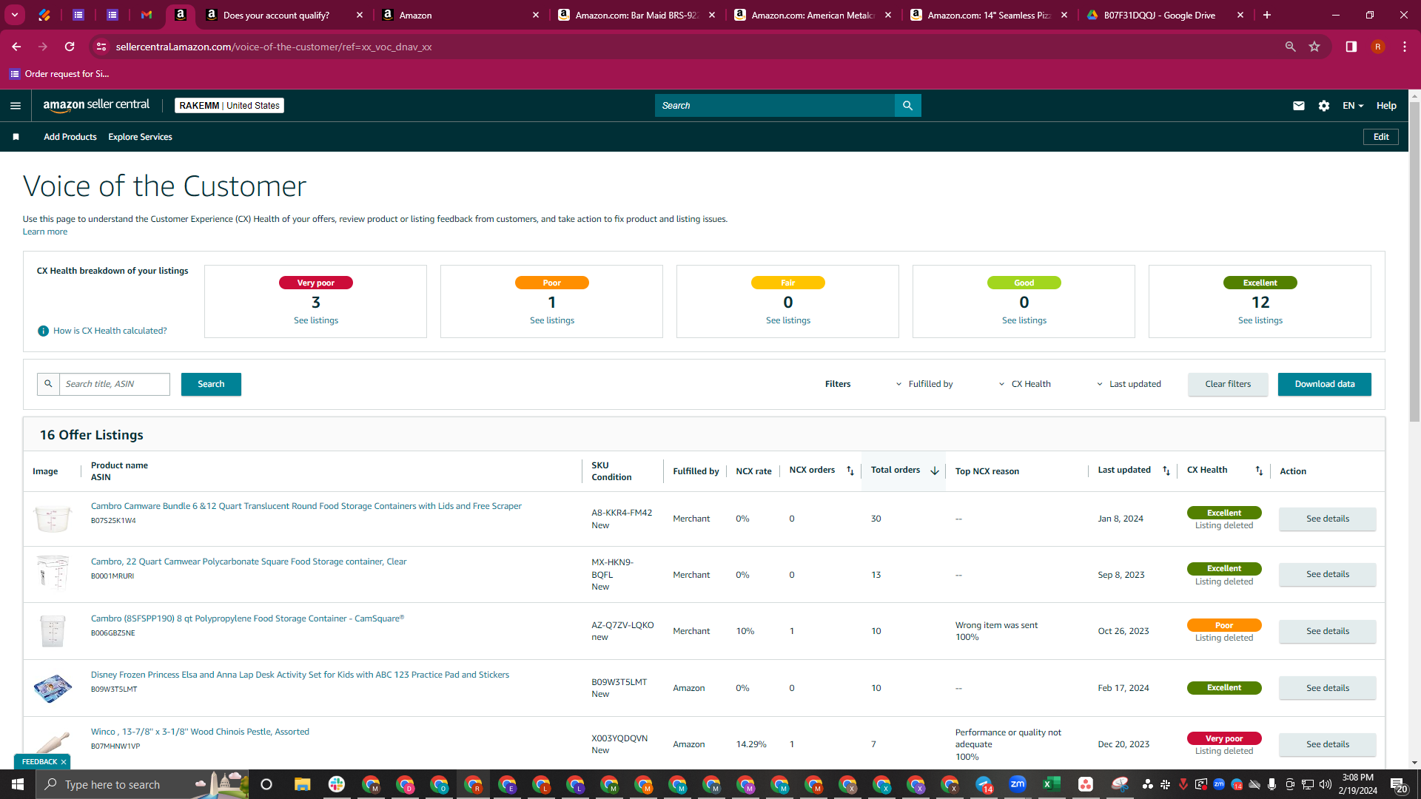Open Winco Wood Chinois Pestle product link
1421x799 pixels.
200,732
